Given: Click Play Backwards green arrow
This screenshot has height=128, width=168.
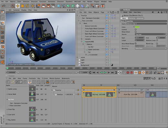Looking at the screenshot, I should (101, 73).
